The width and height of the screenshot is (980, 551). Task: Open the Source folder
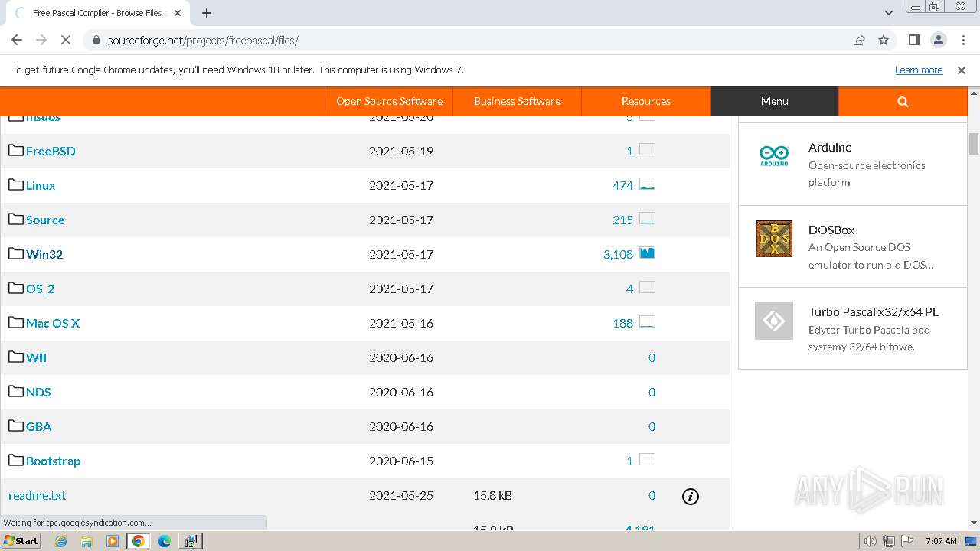coord(45,220)
